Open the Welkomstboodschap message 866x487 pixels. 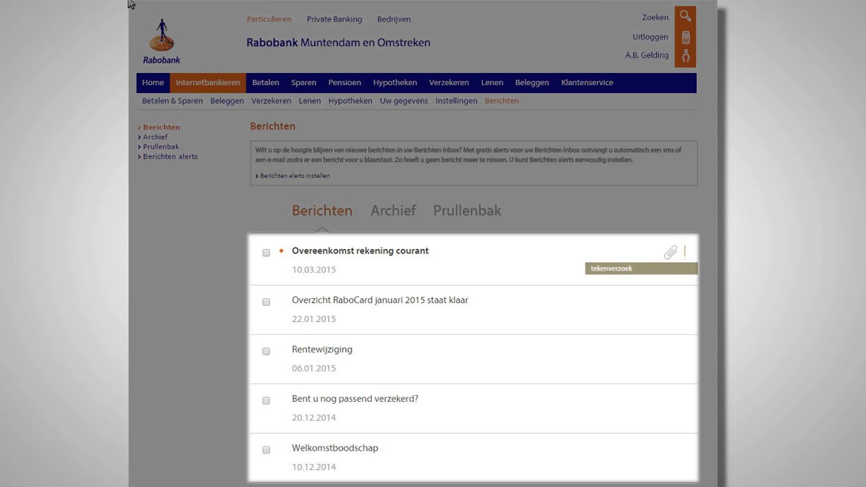pyautogui.click(x=335, y=448)
